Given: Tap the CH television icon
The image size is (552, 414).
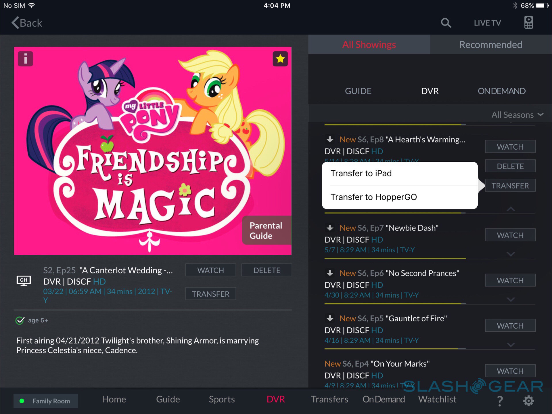Looking at the screenshot, I should pyautogui.click(x=24, y=281).
